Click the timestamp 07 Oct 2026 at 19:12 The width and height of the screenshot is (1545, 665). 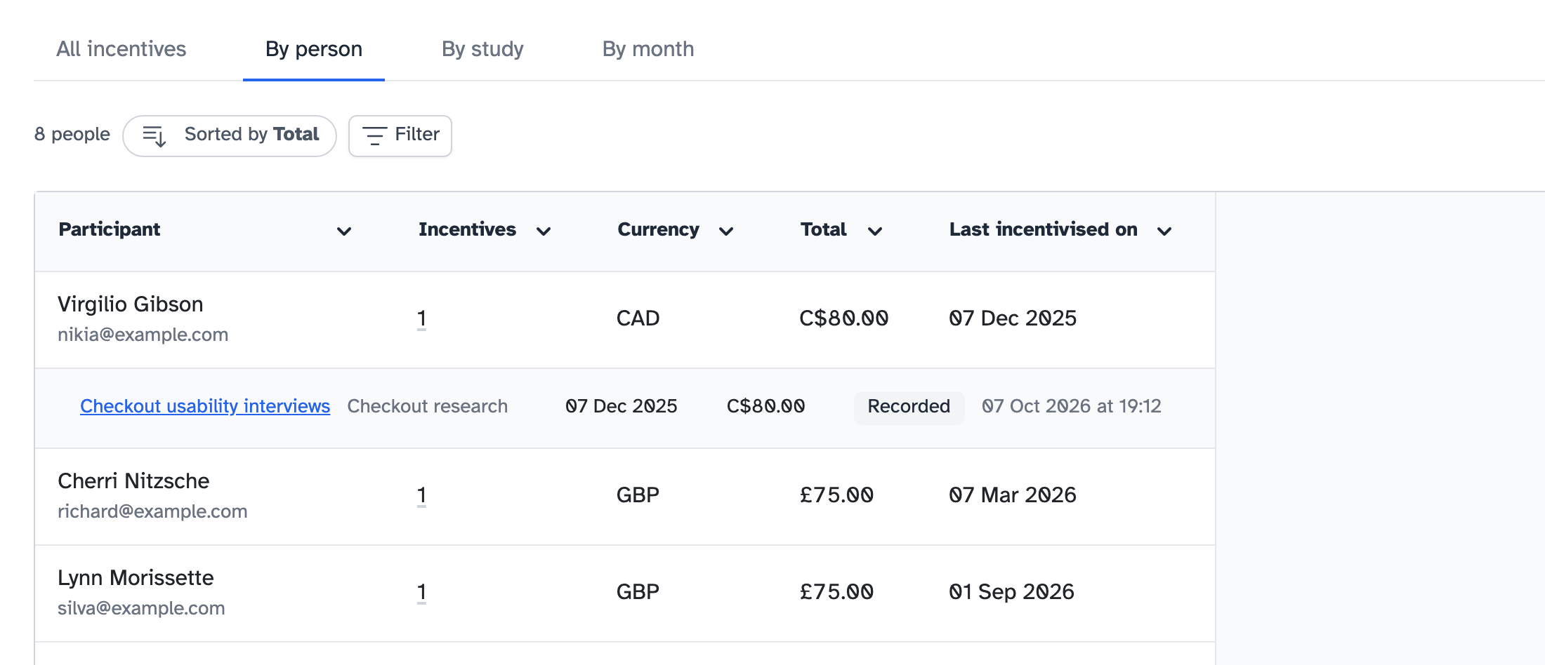(x=1072, y=406)
